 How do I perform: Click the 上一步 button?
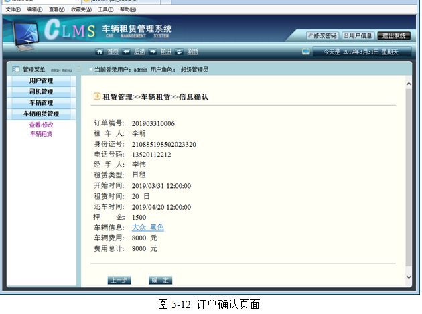(x=119, y=280)
